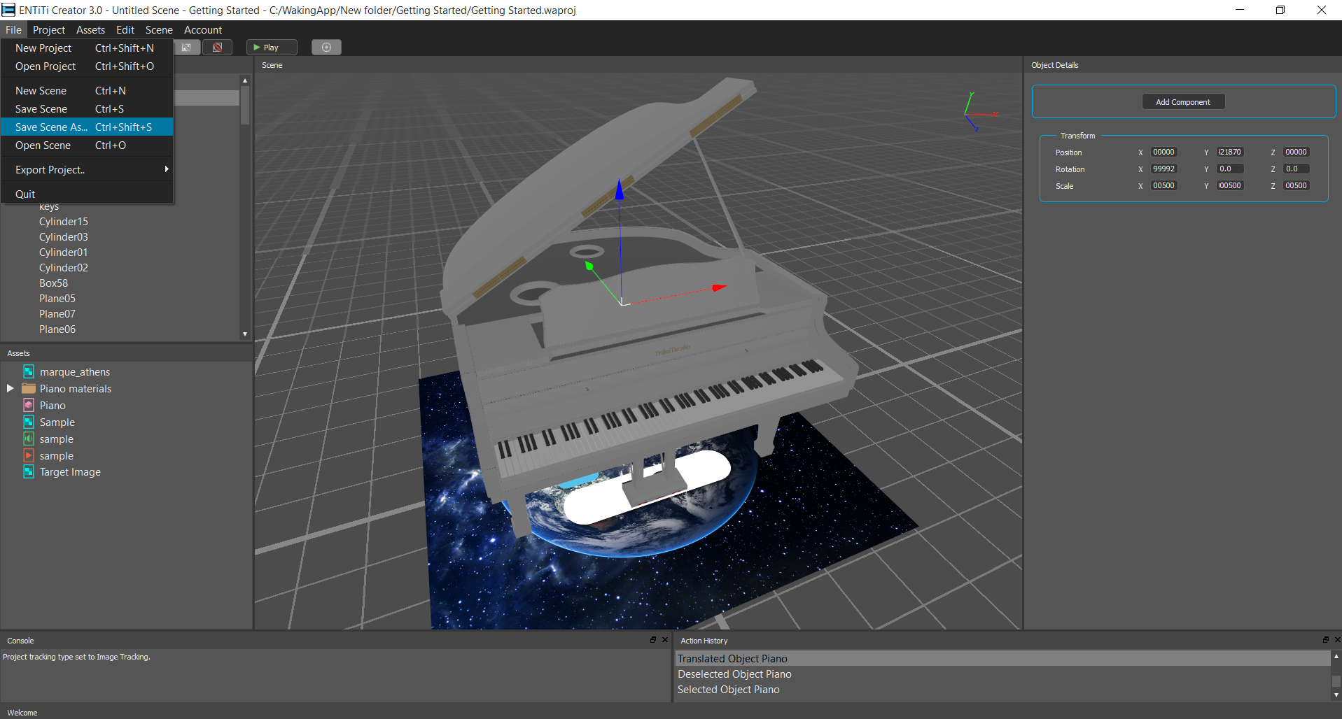Open the Export Project submenu arrow
The height and width of the screenshot is (719, 1342).
167,169
